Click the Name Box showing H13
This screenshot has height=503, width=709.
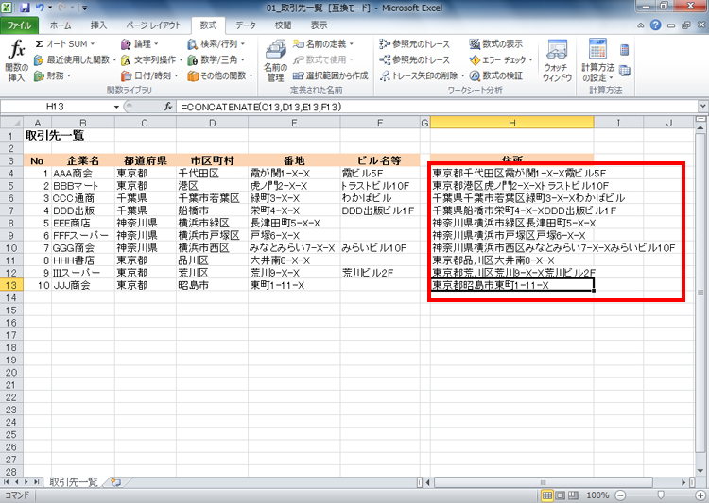(55, 107)
